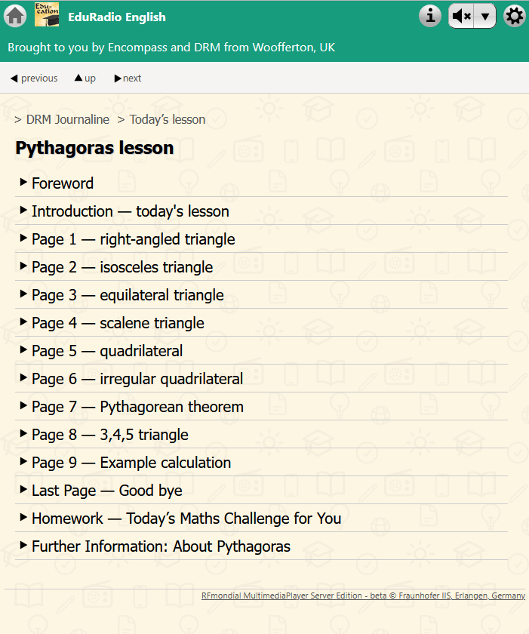The height and width of the screenshot is (634, 529).
Task: Open Last Page — Good bye
Action: point(261,490)
